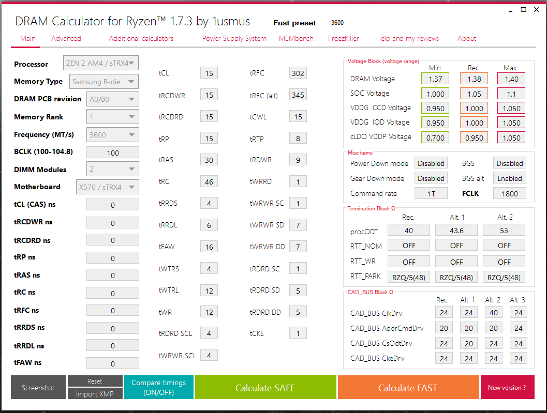Switch to the Main tab
The height and width of the screenshot is (413, 547).
click(27, 38)
